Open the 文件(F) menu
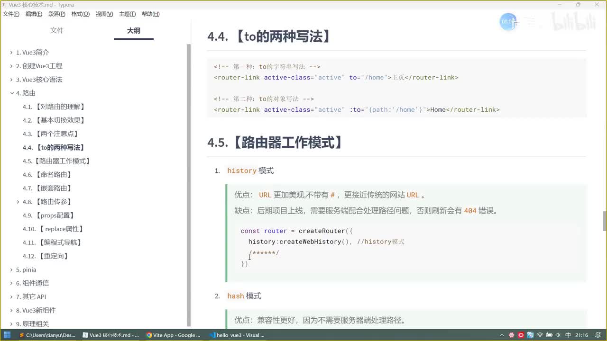The width and height of the screenshot is (607, 341). pyautogui.click(x=11, y=14)
